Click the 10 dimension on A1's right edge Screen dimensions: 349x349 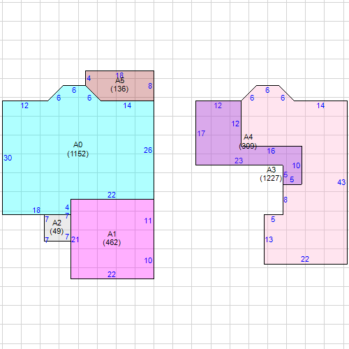[x=148, y=260]
